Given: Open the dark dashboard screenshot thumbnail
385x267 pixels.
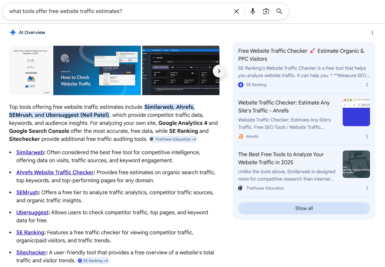Looking at the screenshot, I should [x=181, y=70].
